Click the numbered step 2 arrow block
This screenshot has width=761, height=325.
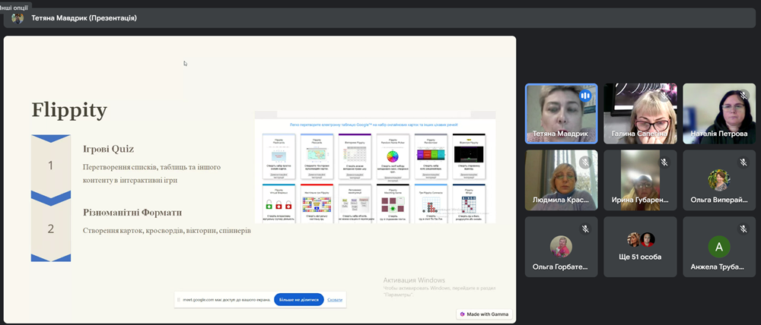[51, 229]
